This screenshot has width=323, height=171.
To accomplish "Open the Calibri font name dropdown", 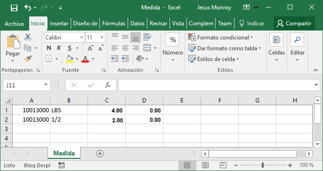I will coord(82,38).
